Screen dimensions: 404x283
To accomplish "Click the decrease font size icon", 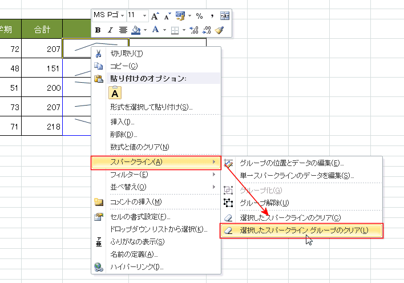I will pyautogui.click(x=167, y=15).
